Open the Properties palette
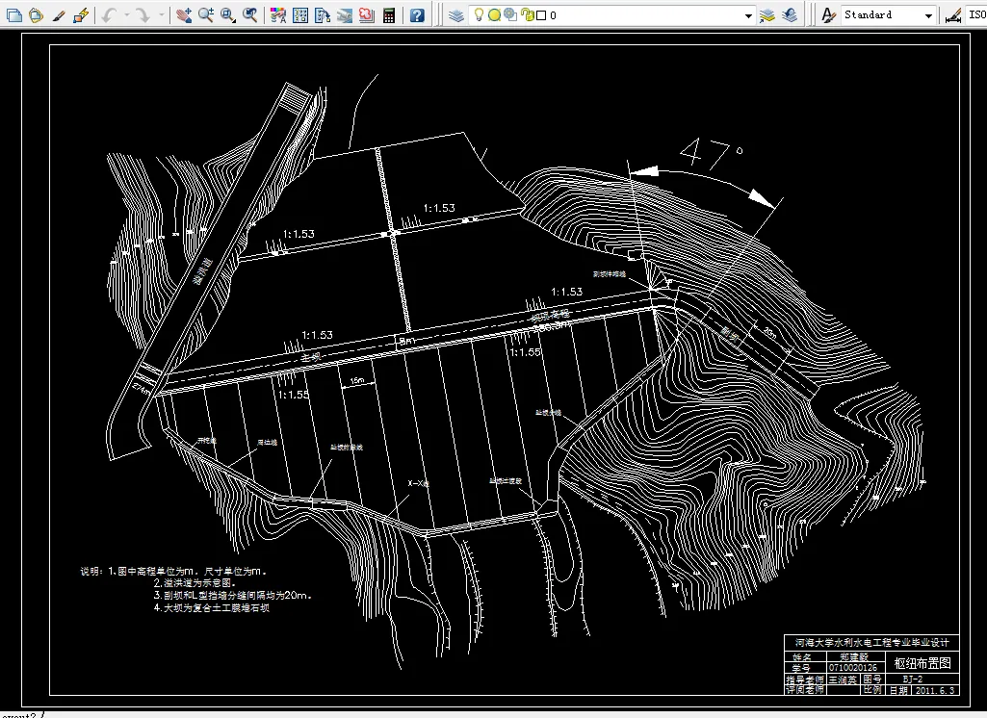This screenshot has height=718, width=987. click(x=278, y=15)
